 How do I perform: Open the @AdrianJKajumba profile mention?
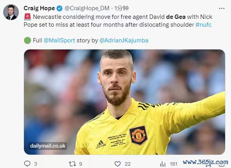pos(124,40)
